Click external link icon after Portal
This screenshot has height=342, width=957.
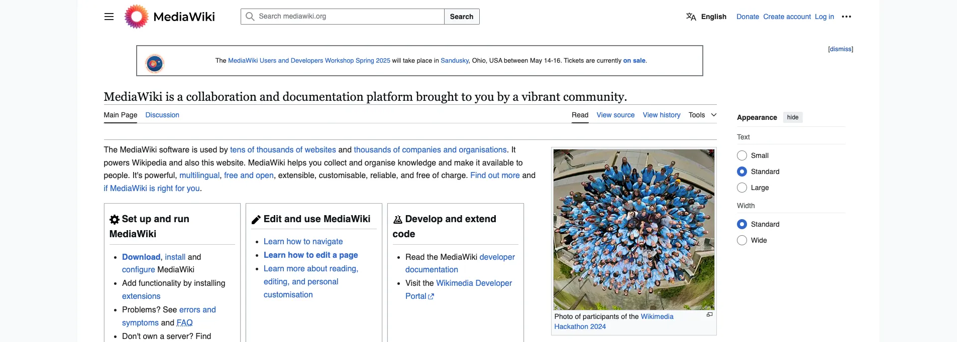pos(431,297)
